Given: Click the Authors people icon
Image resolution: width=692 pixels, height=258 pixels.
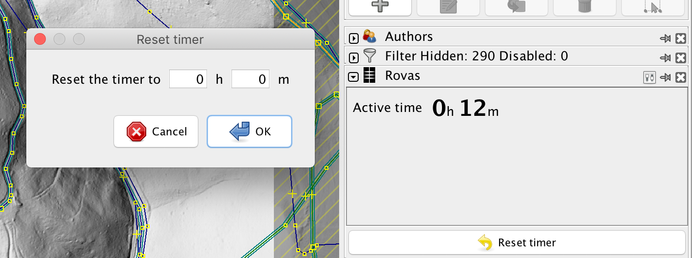Looking at the screenshot, I should 370,37.
